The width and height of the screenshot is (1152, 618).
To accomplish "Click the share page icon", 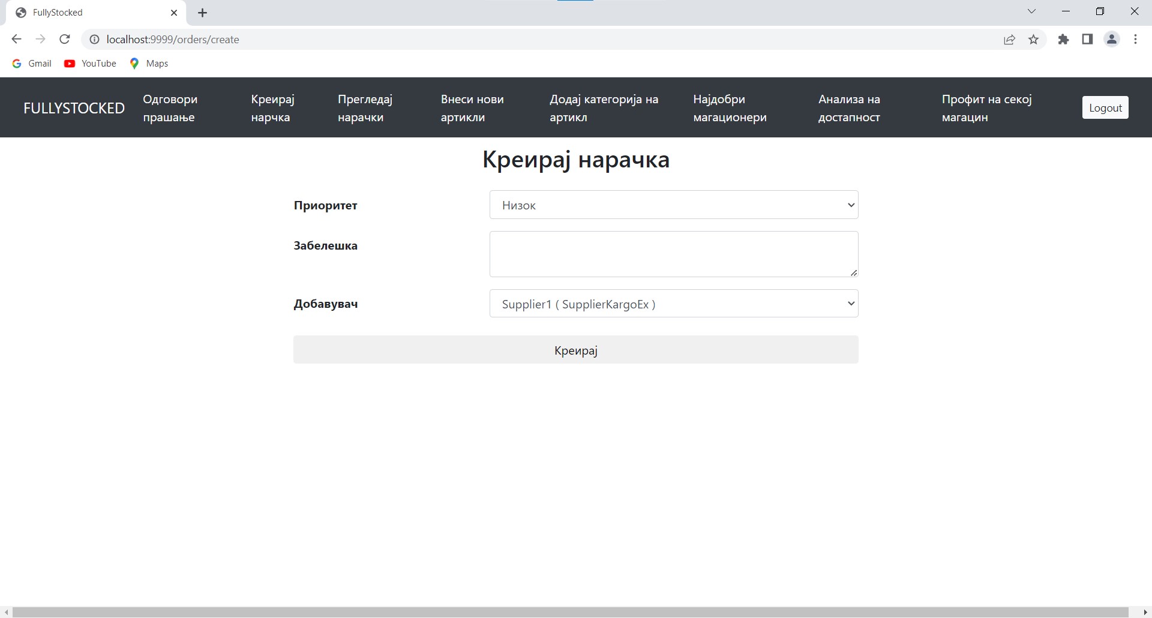I will [x=1009, y=40].
